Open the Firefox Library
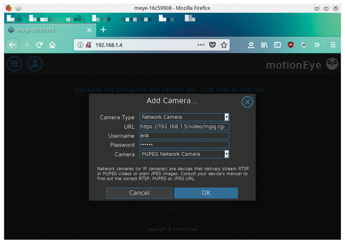Screen dimensions: 345x243 tap(264, 45)
